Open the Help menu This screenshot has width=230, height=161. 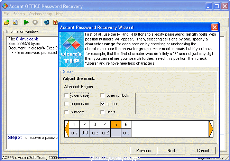pos(60,14)
